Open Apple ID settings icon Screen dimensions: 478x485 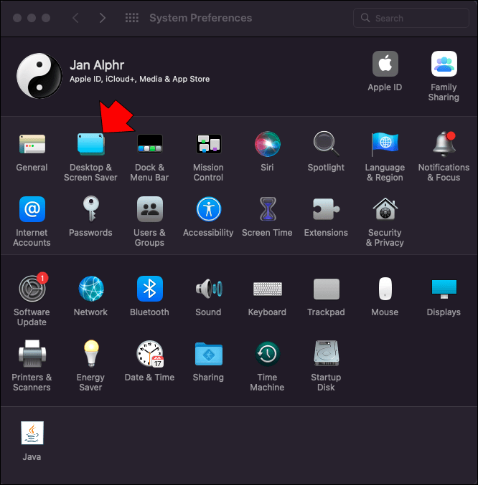pyautogui.click(x=385, y=64)
